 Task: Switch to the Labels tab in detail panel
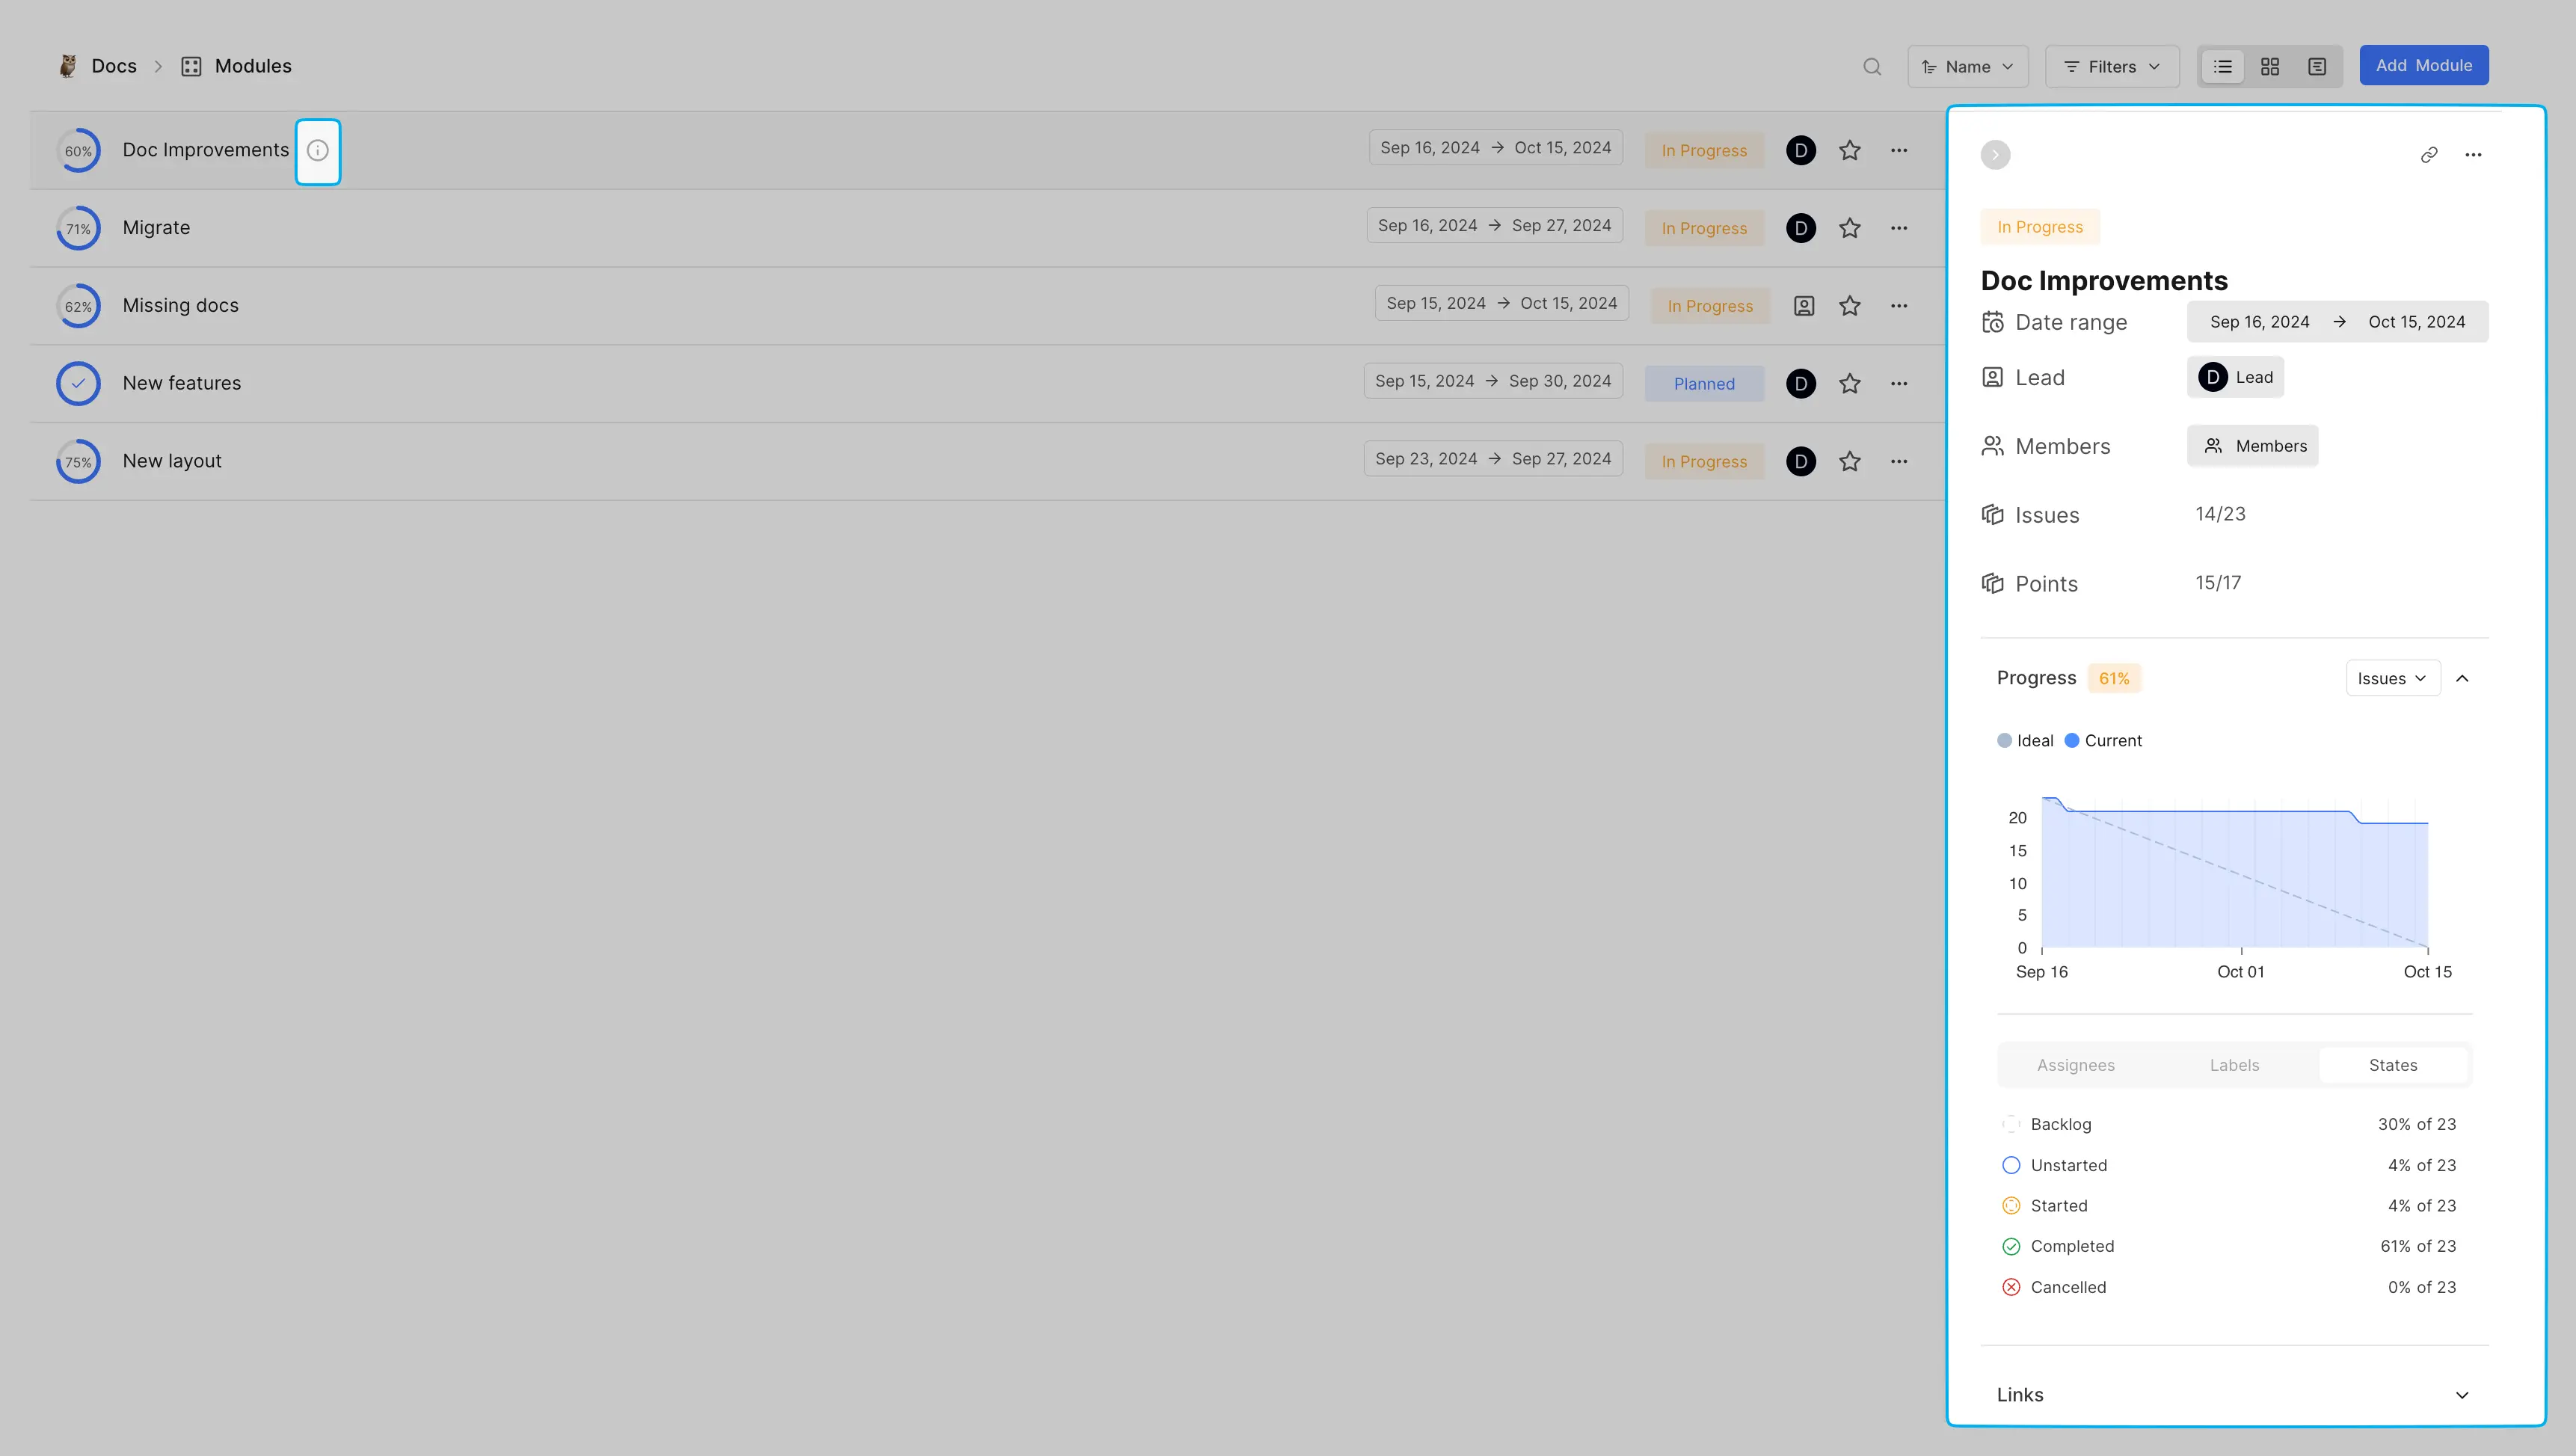pos(2234,1063)
